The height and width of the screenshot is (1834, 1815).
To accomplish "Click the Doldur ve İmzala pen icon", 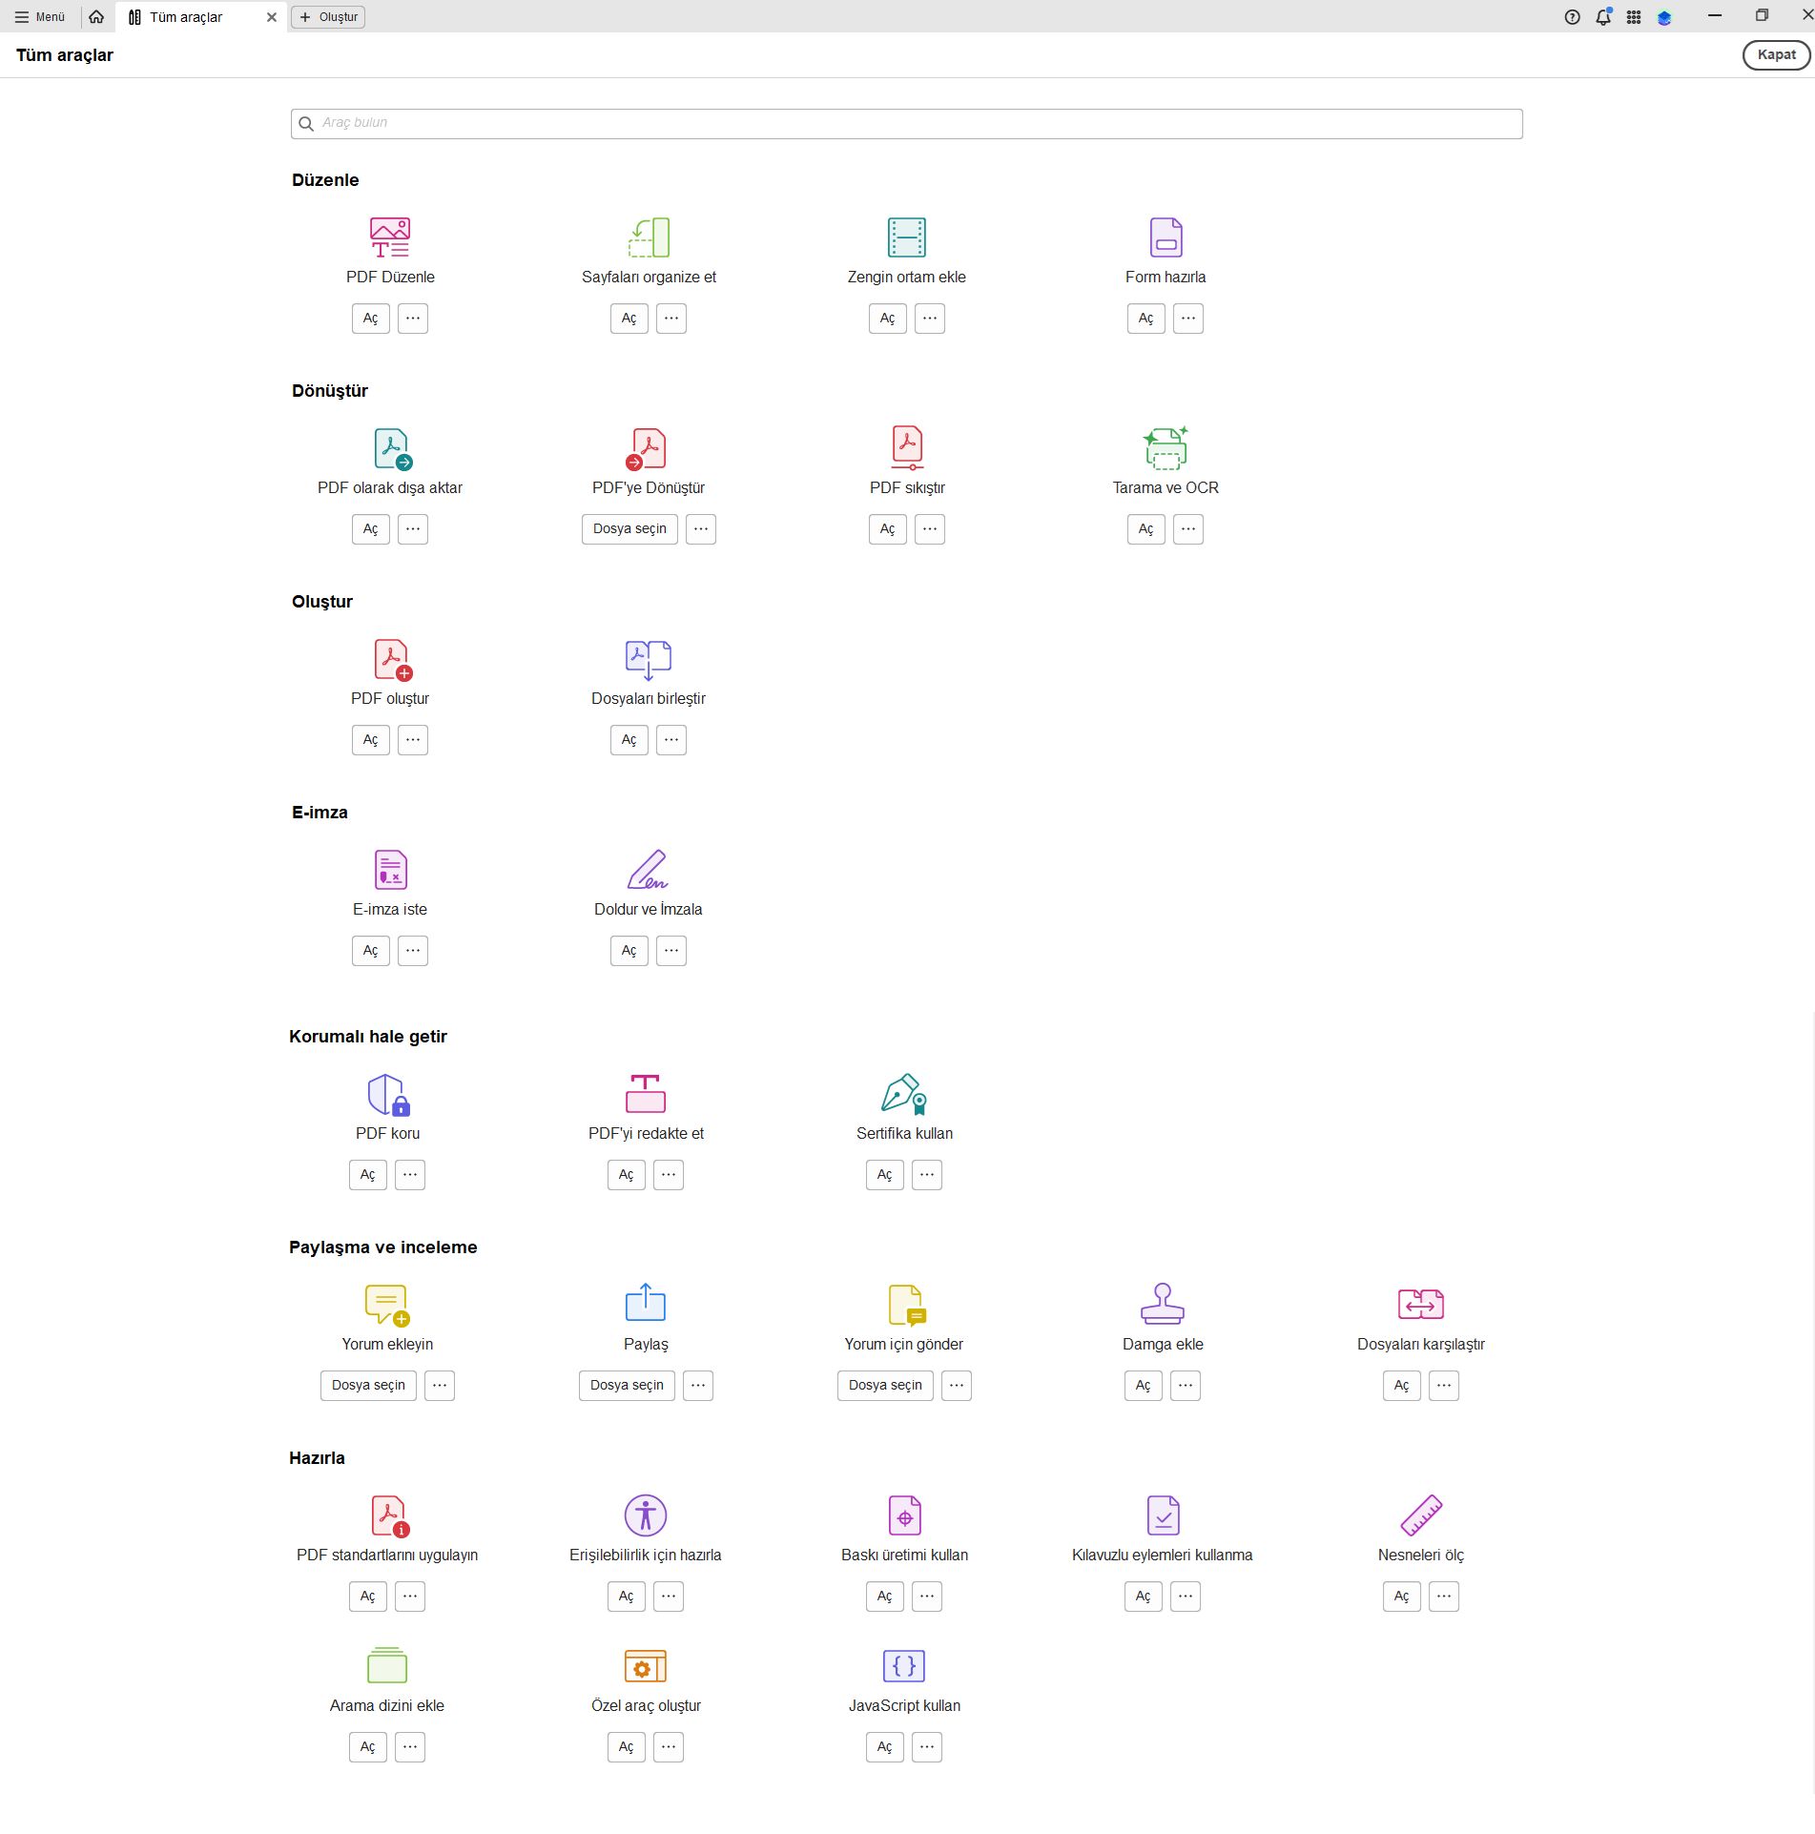I will tap(647, 870).
